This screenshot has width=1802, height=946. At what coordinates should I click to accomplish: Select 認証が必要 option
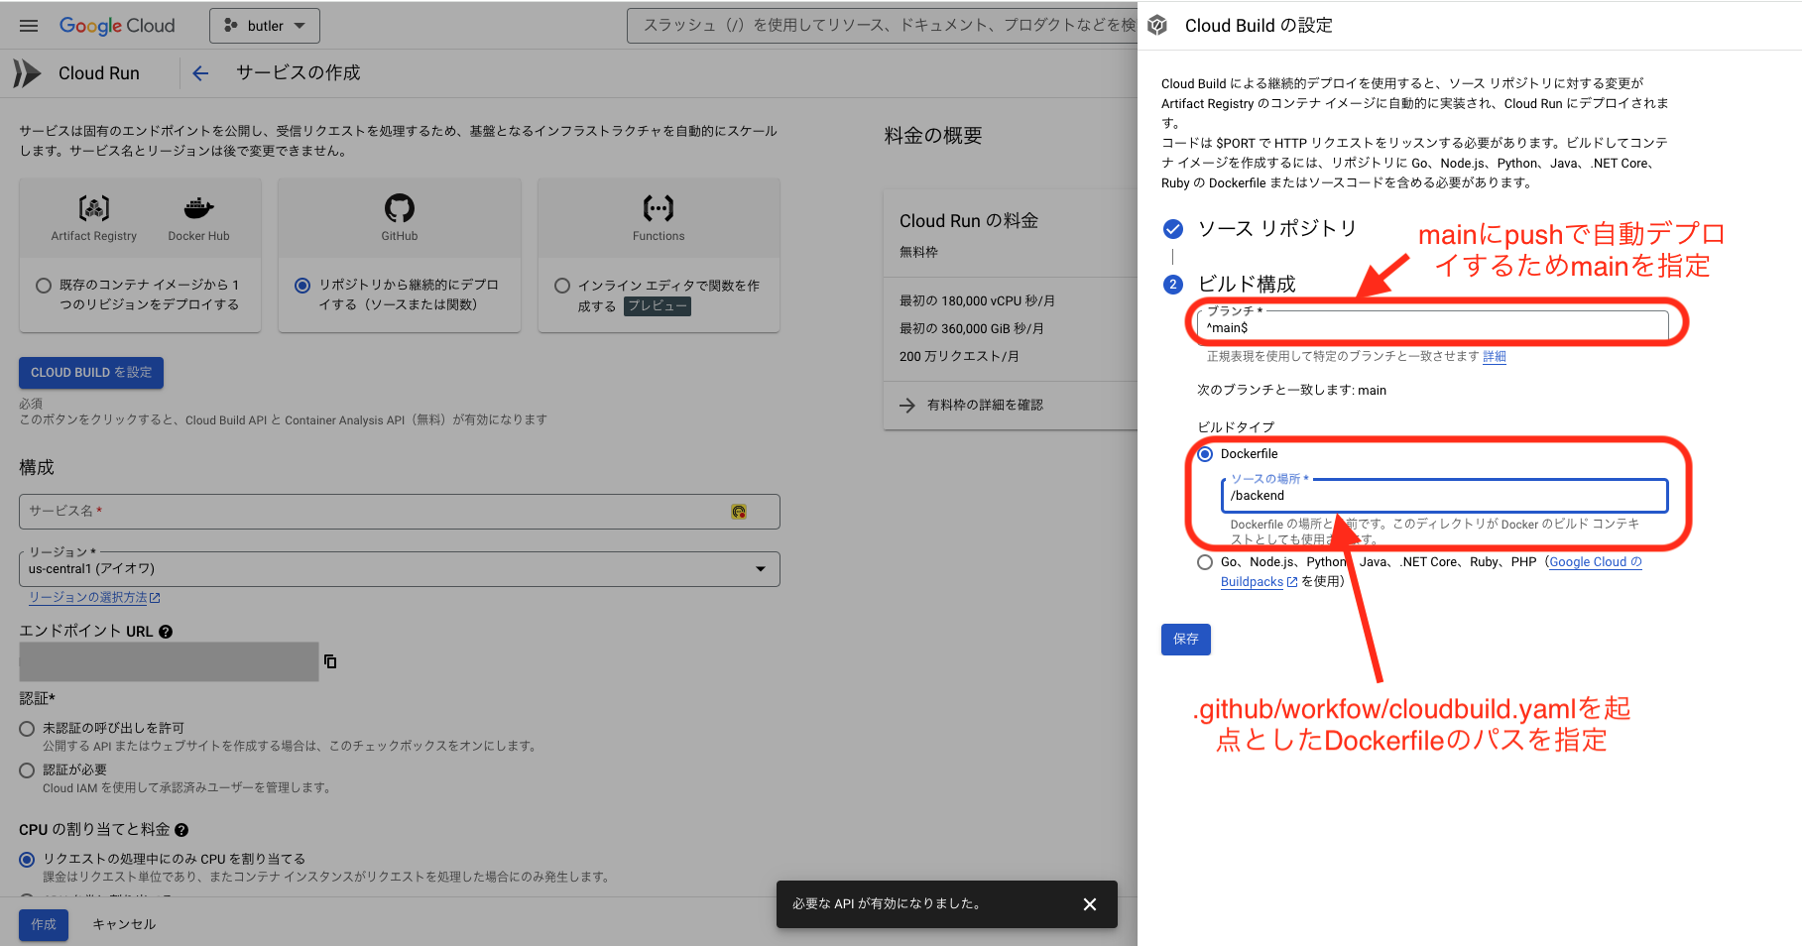tap(27, 769)
